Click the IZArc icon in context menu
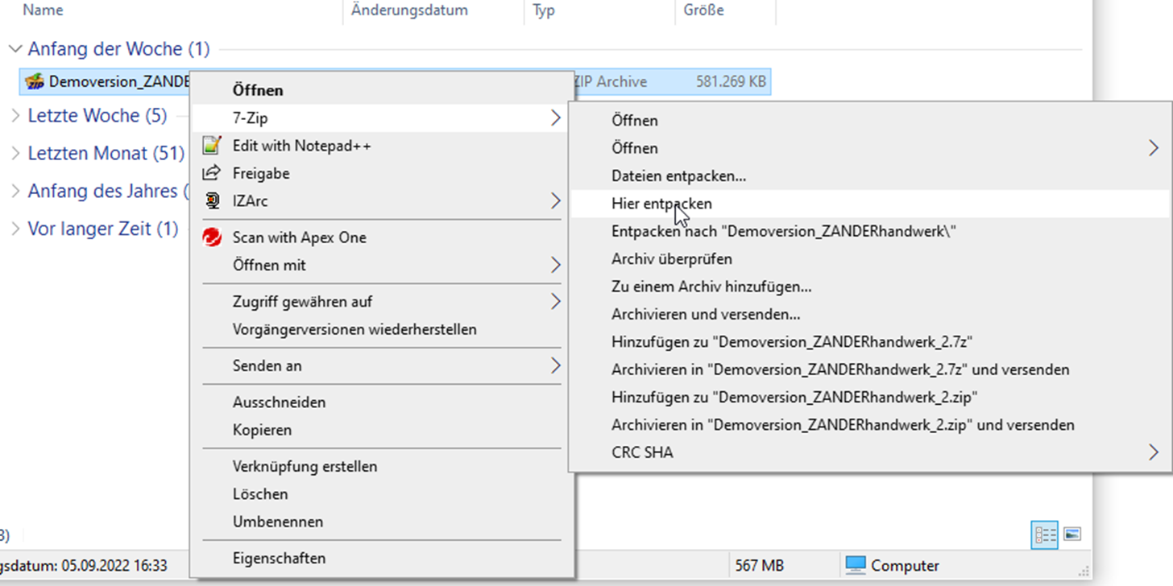 212,201
